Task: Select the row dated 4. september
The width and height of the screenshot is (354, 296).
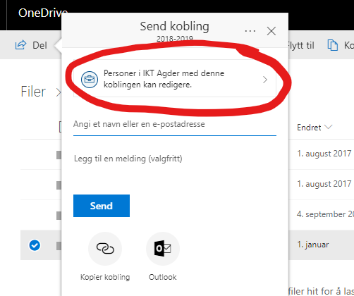Action: (x=187, y=214)
